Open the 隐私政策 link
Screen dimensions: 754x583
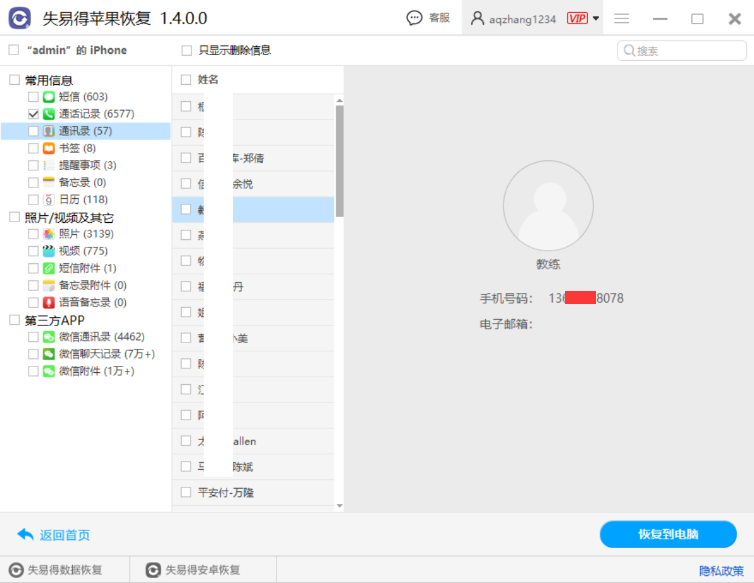[x=721, y=570]
